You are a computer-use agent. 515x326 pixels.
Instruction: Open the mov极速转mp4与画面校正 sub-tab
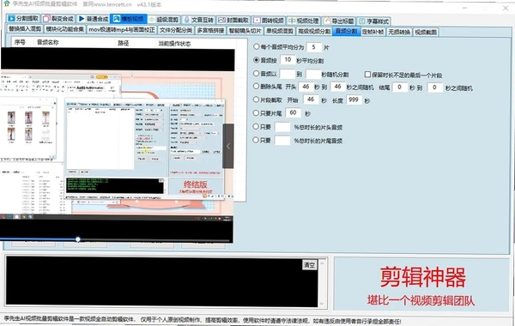pyautogui.click(x=122, y=29)
